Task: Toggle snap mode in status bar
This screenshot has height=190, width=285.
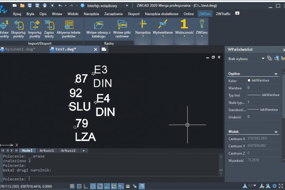Action: click(x=72, y=186)
